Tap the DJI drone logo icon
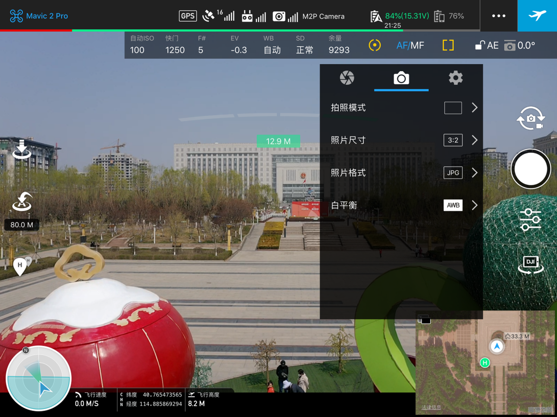The image size is (557, 417). pos(16,16)
